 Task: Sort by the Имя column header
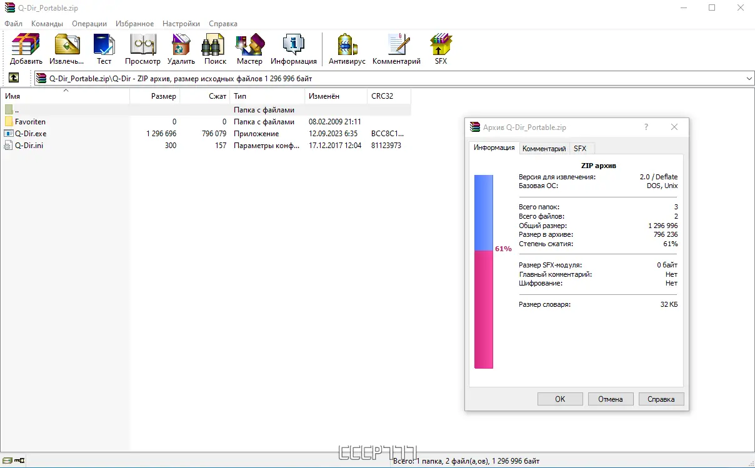pos(65,96)
